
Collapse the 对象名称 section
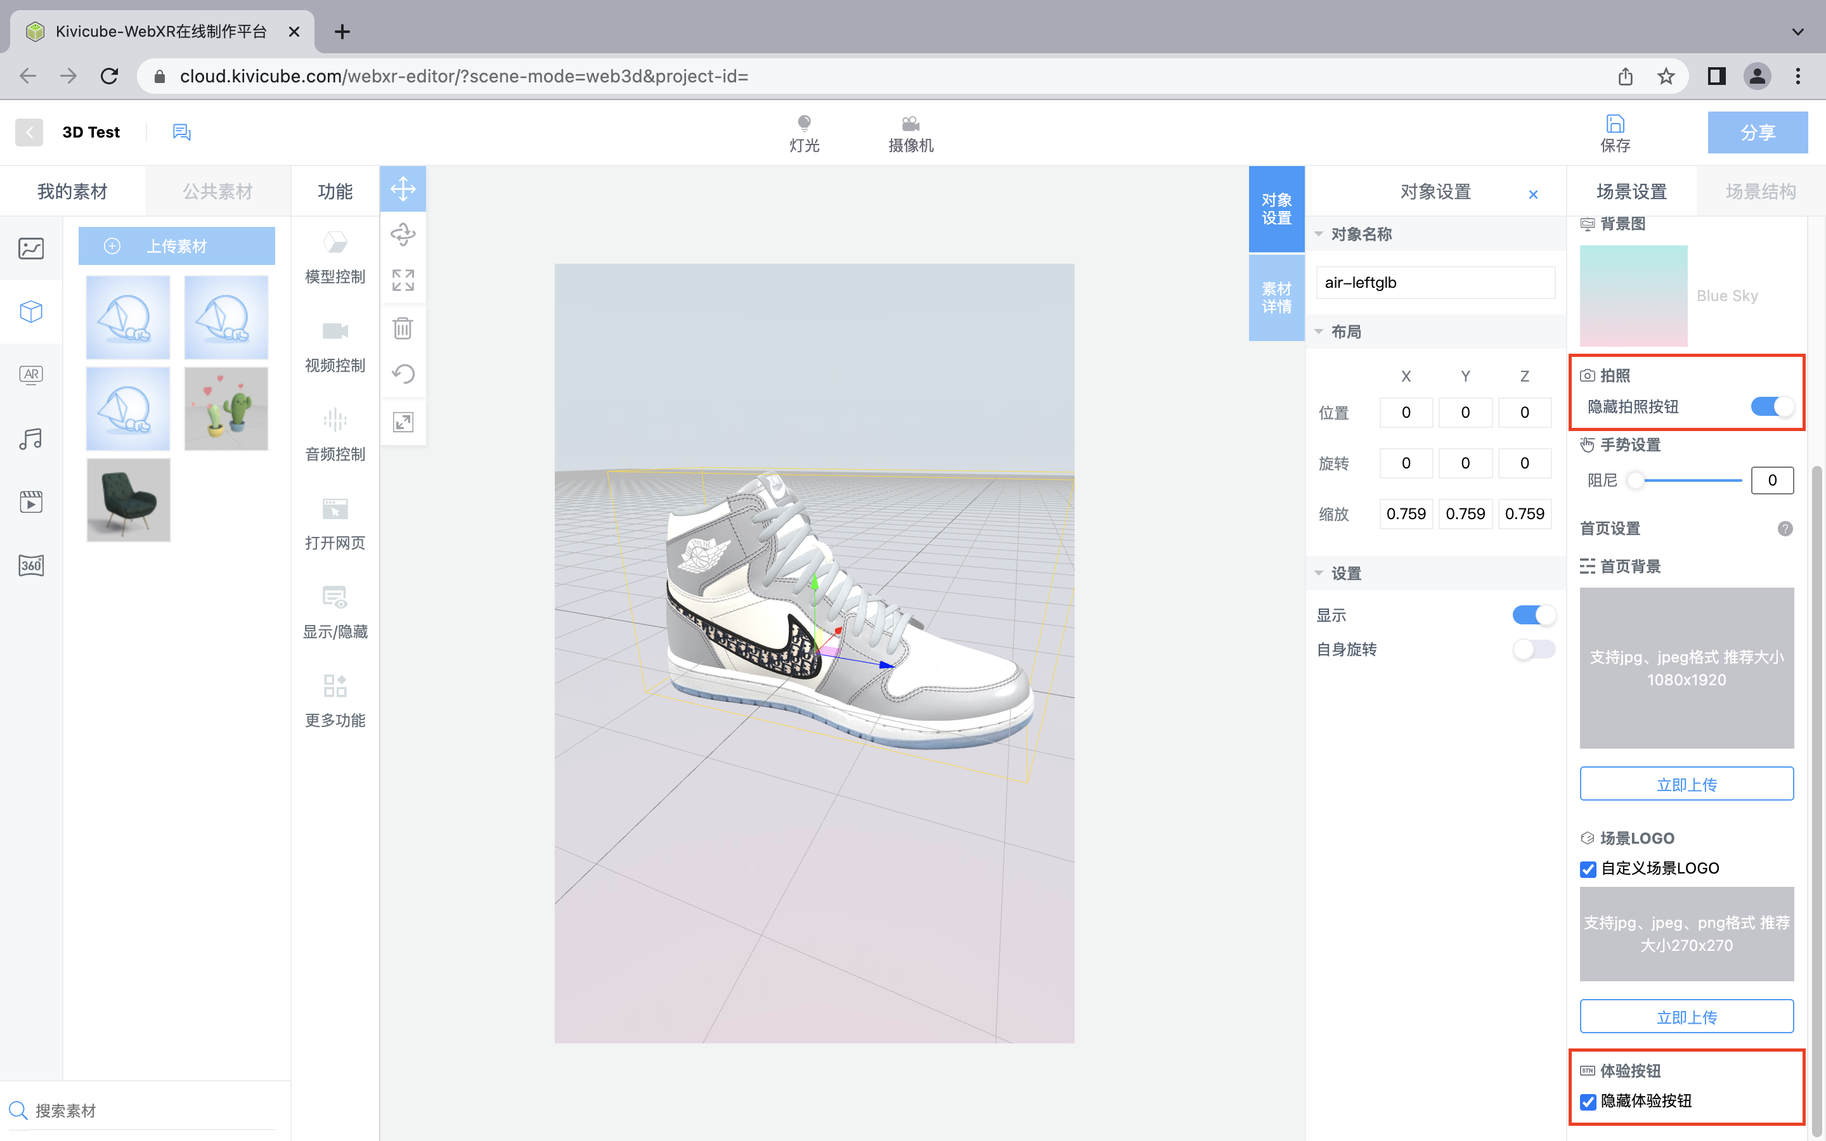click(1319, 235)
